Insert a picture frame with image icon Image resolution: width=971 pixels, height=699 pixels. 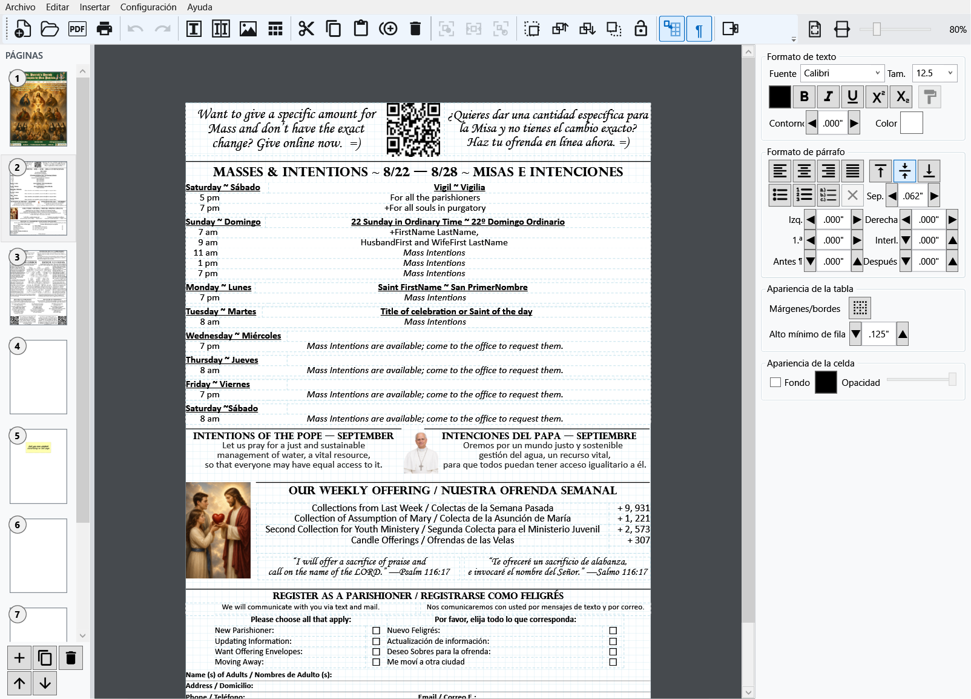click(248, 29)
